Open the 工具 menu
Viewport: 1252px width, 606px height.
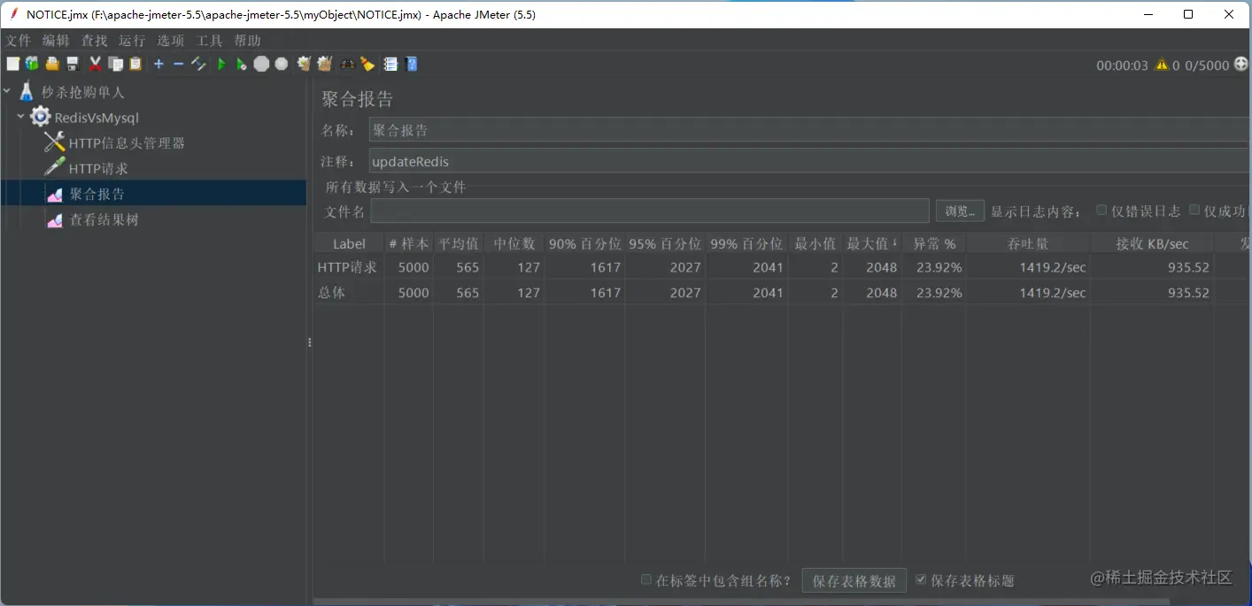tap(209, 41)
